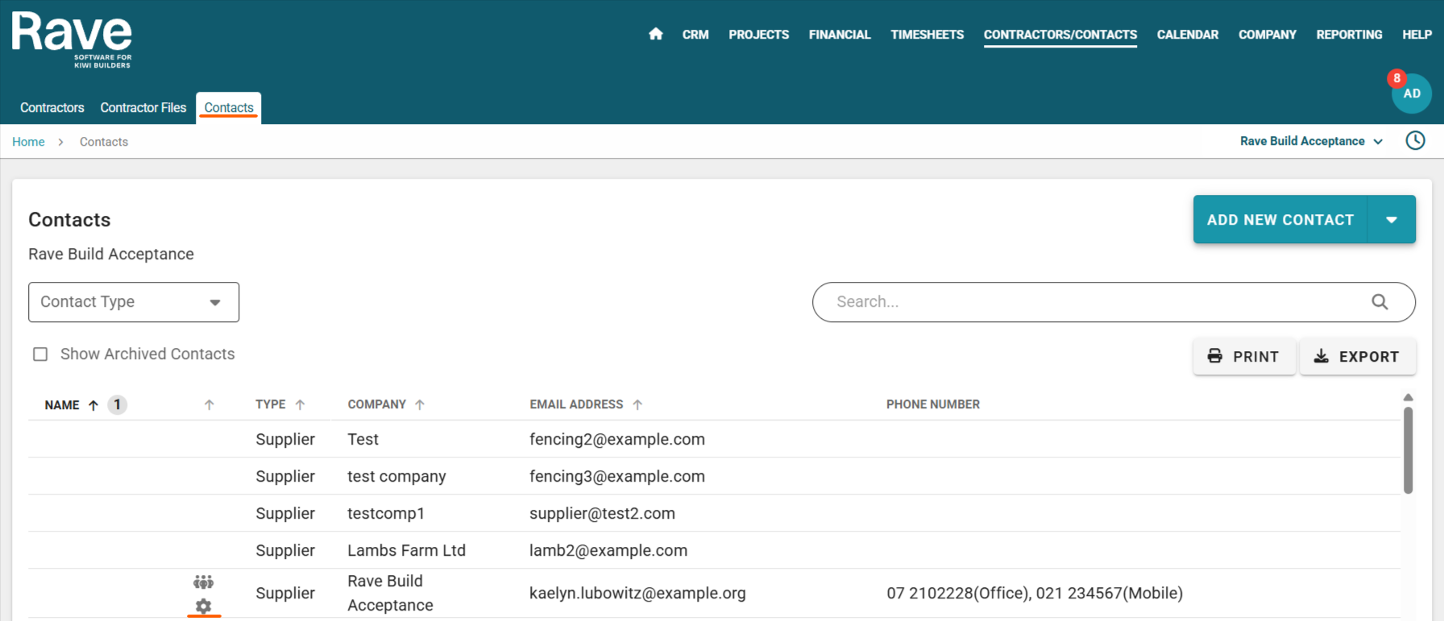Switch to the Contractor Files tab
1444x621 pixels.
click(x=143, y=108)
